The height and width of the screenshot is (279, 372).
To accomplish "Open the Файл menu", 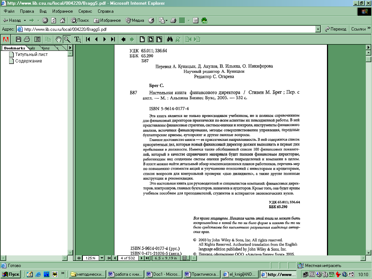I will click(x=9, y=11).
